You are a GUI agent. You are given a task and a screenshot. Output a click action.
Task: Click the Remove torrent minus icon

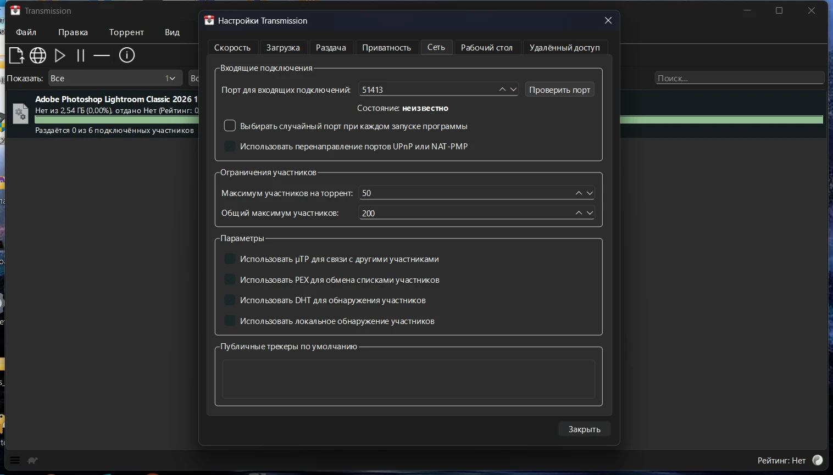102,55
